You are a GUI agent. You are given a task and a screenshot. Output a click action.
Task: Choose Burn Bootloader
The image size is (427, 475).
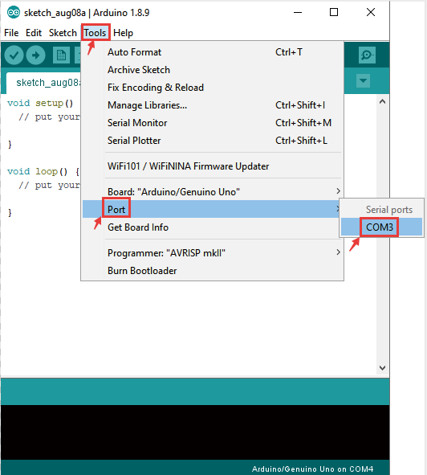tap(213, 271)
